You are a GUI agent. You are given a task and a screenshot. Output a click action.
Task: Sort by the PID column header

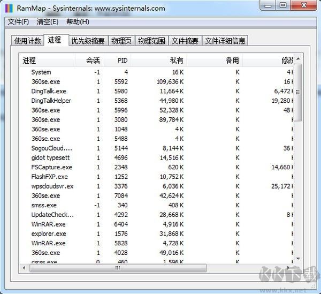point(117,60)
